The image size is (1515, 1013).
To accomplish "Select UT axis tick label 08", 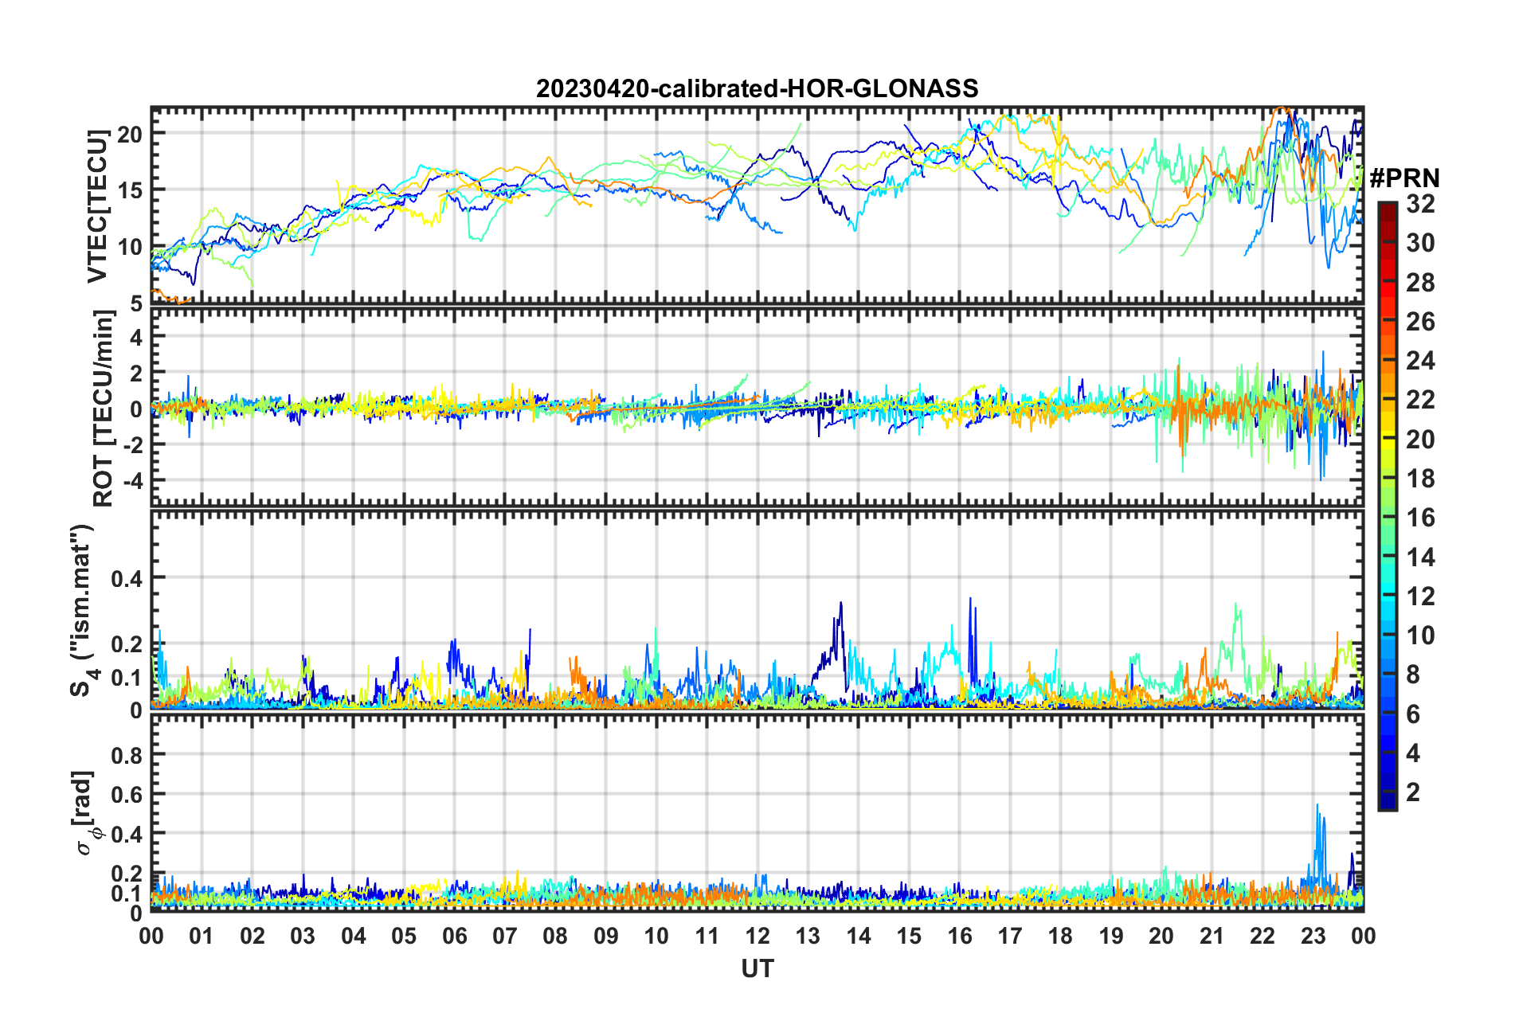I will pyautogui.click(x=555, y=936).
